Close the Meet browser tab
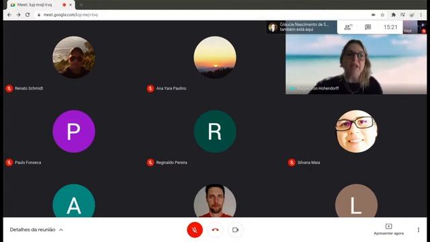 [71, 5]
